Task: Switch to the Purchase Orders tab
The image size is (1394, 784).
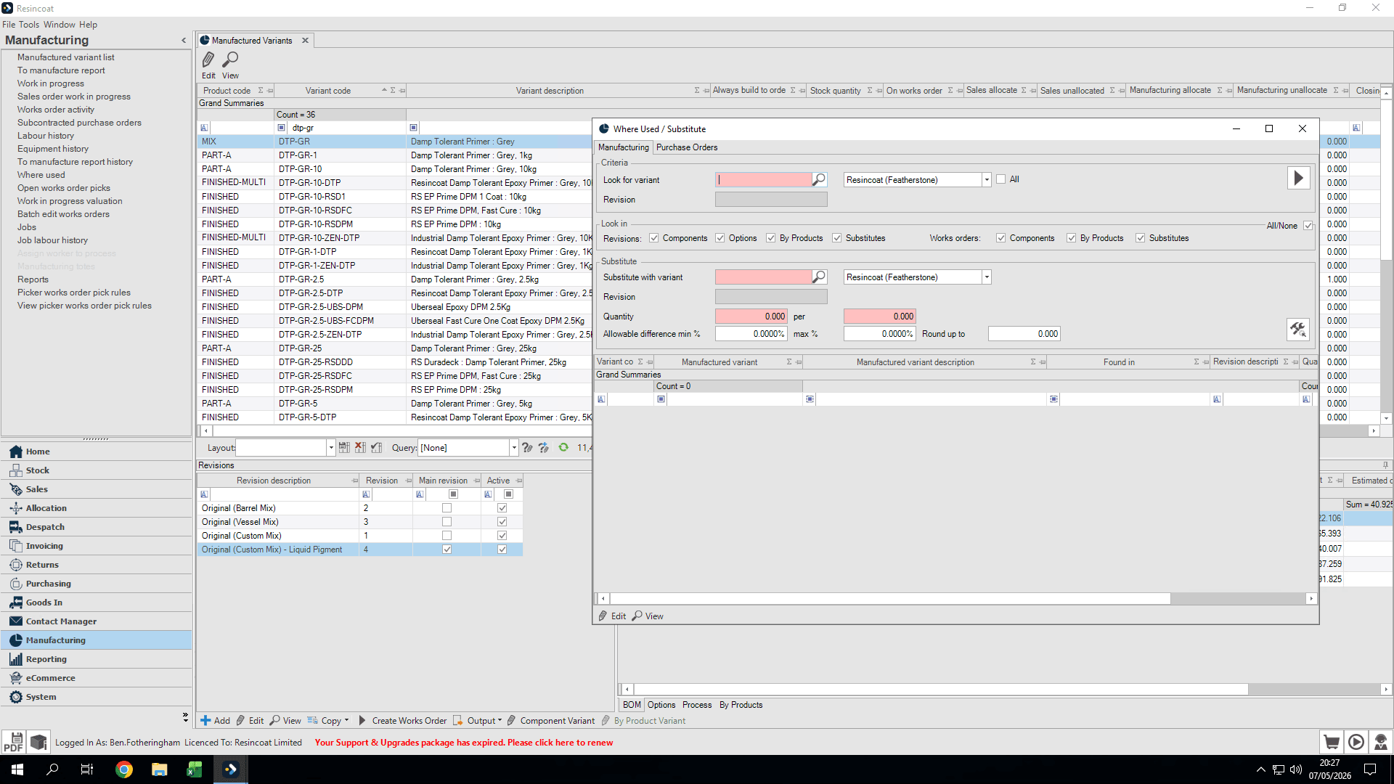Action: pyautogui.click(x=687, y=147)
